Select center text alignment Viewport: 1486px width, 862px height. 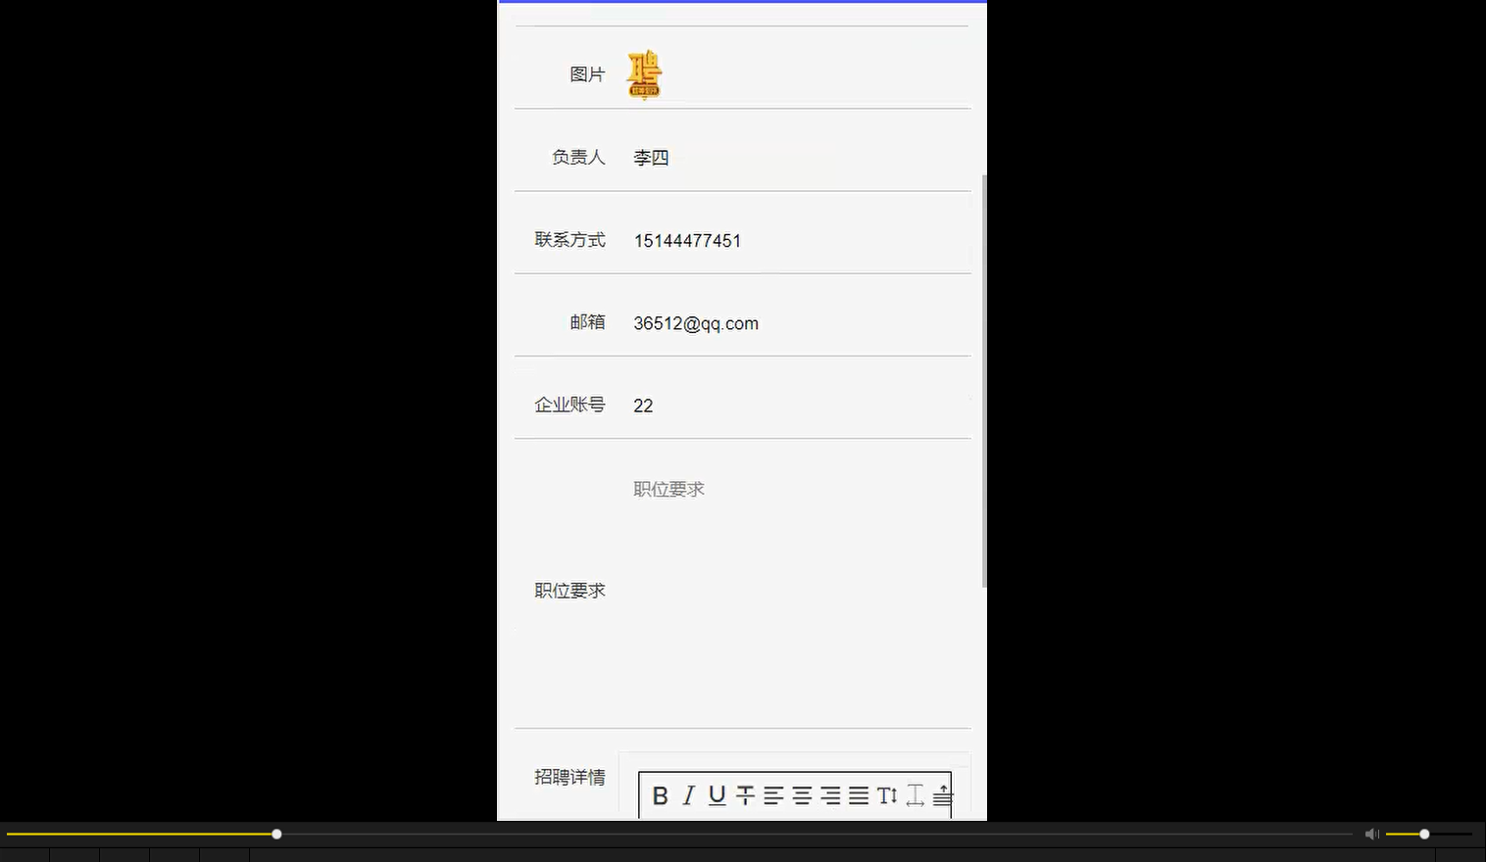click(x=803, y=795)
